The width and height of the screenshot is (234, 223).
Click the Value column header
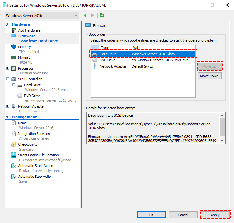pyautogui.click(x=163, y=48)
